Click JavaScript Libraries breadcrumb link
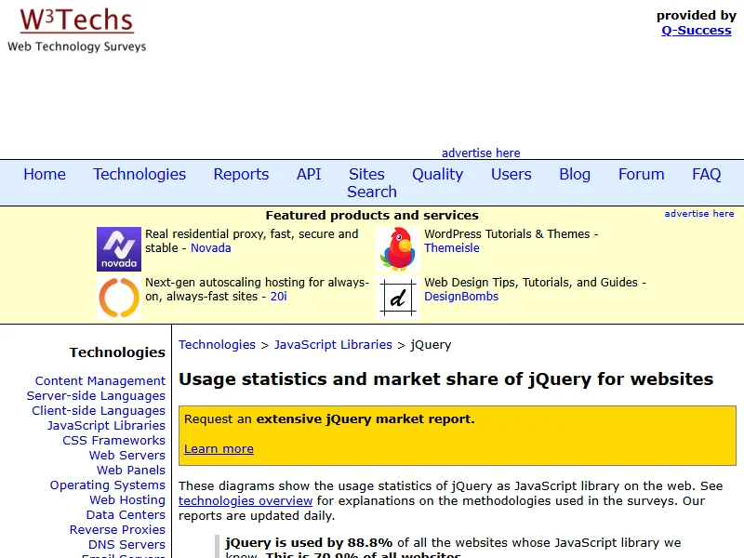 point(333,344)
